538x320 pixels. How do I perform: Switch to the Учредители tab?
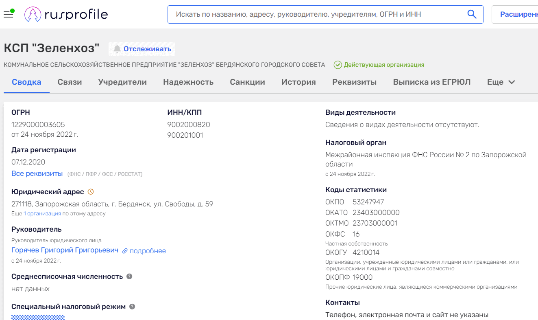click(122, 82)
